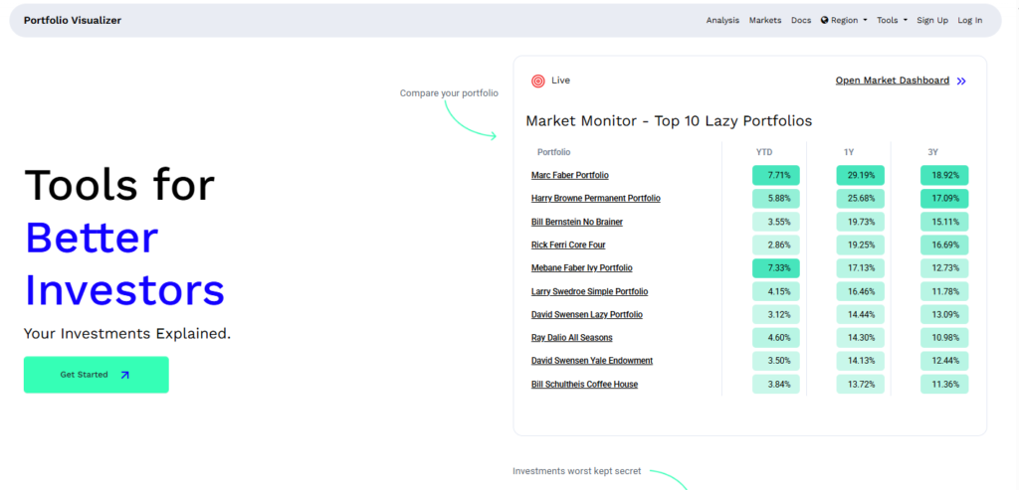Open the Market Dashboard link
The height and width of the screenshot is (490, 1019).
(x=892, y=81)
